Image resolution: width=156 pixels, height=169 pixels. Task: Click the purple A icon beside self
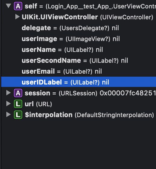tap(18, 6)
